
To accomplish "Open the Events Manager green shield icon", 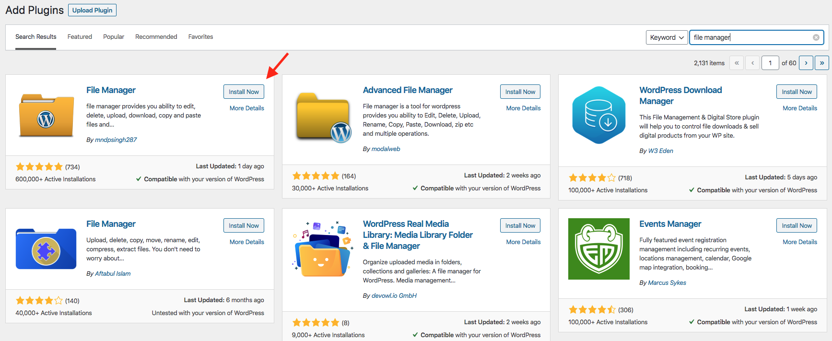I will [599, 249].
